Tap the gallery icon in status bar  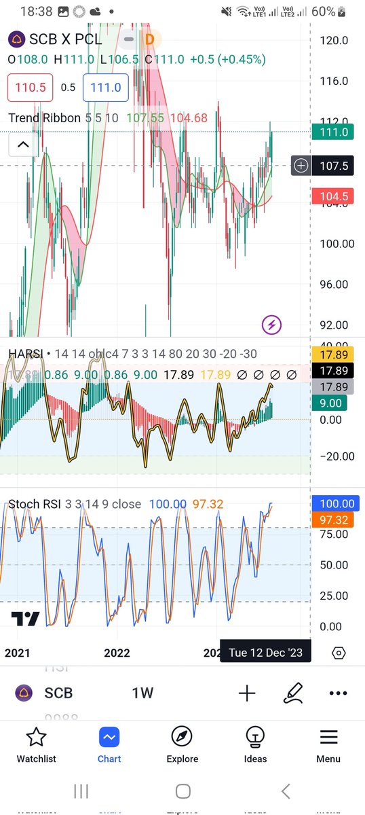click(63, 12)
